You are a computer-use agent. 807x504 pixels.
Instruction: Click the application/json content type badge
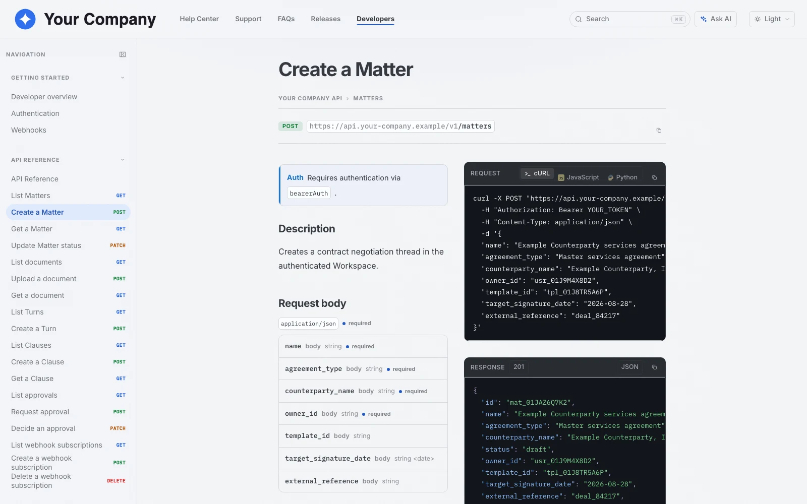pos(308,324)
